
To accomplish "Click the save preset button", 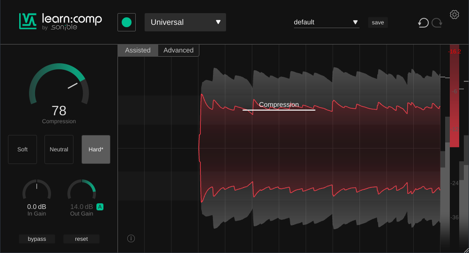I will click(378, 22).
